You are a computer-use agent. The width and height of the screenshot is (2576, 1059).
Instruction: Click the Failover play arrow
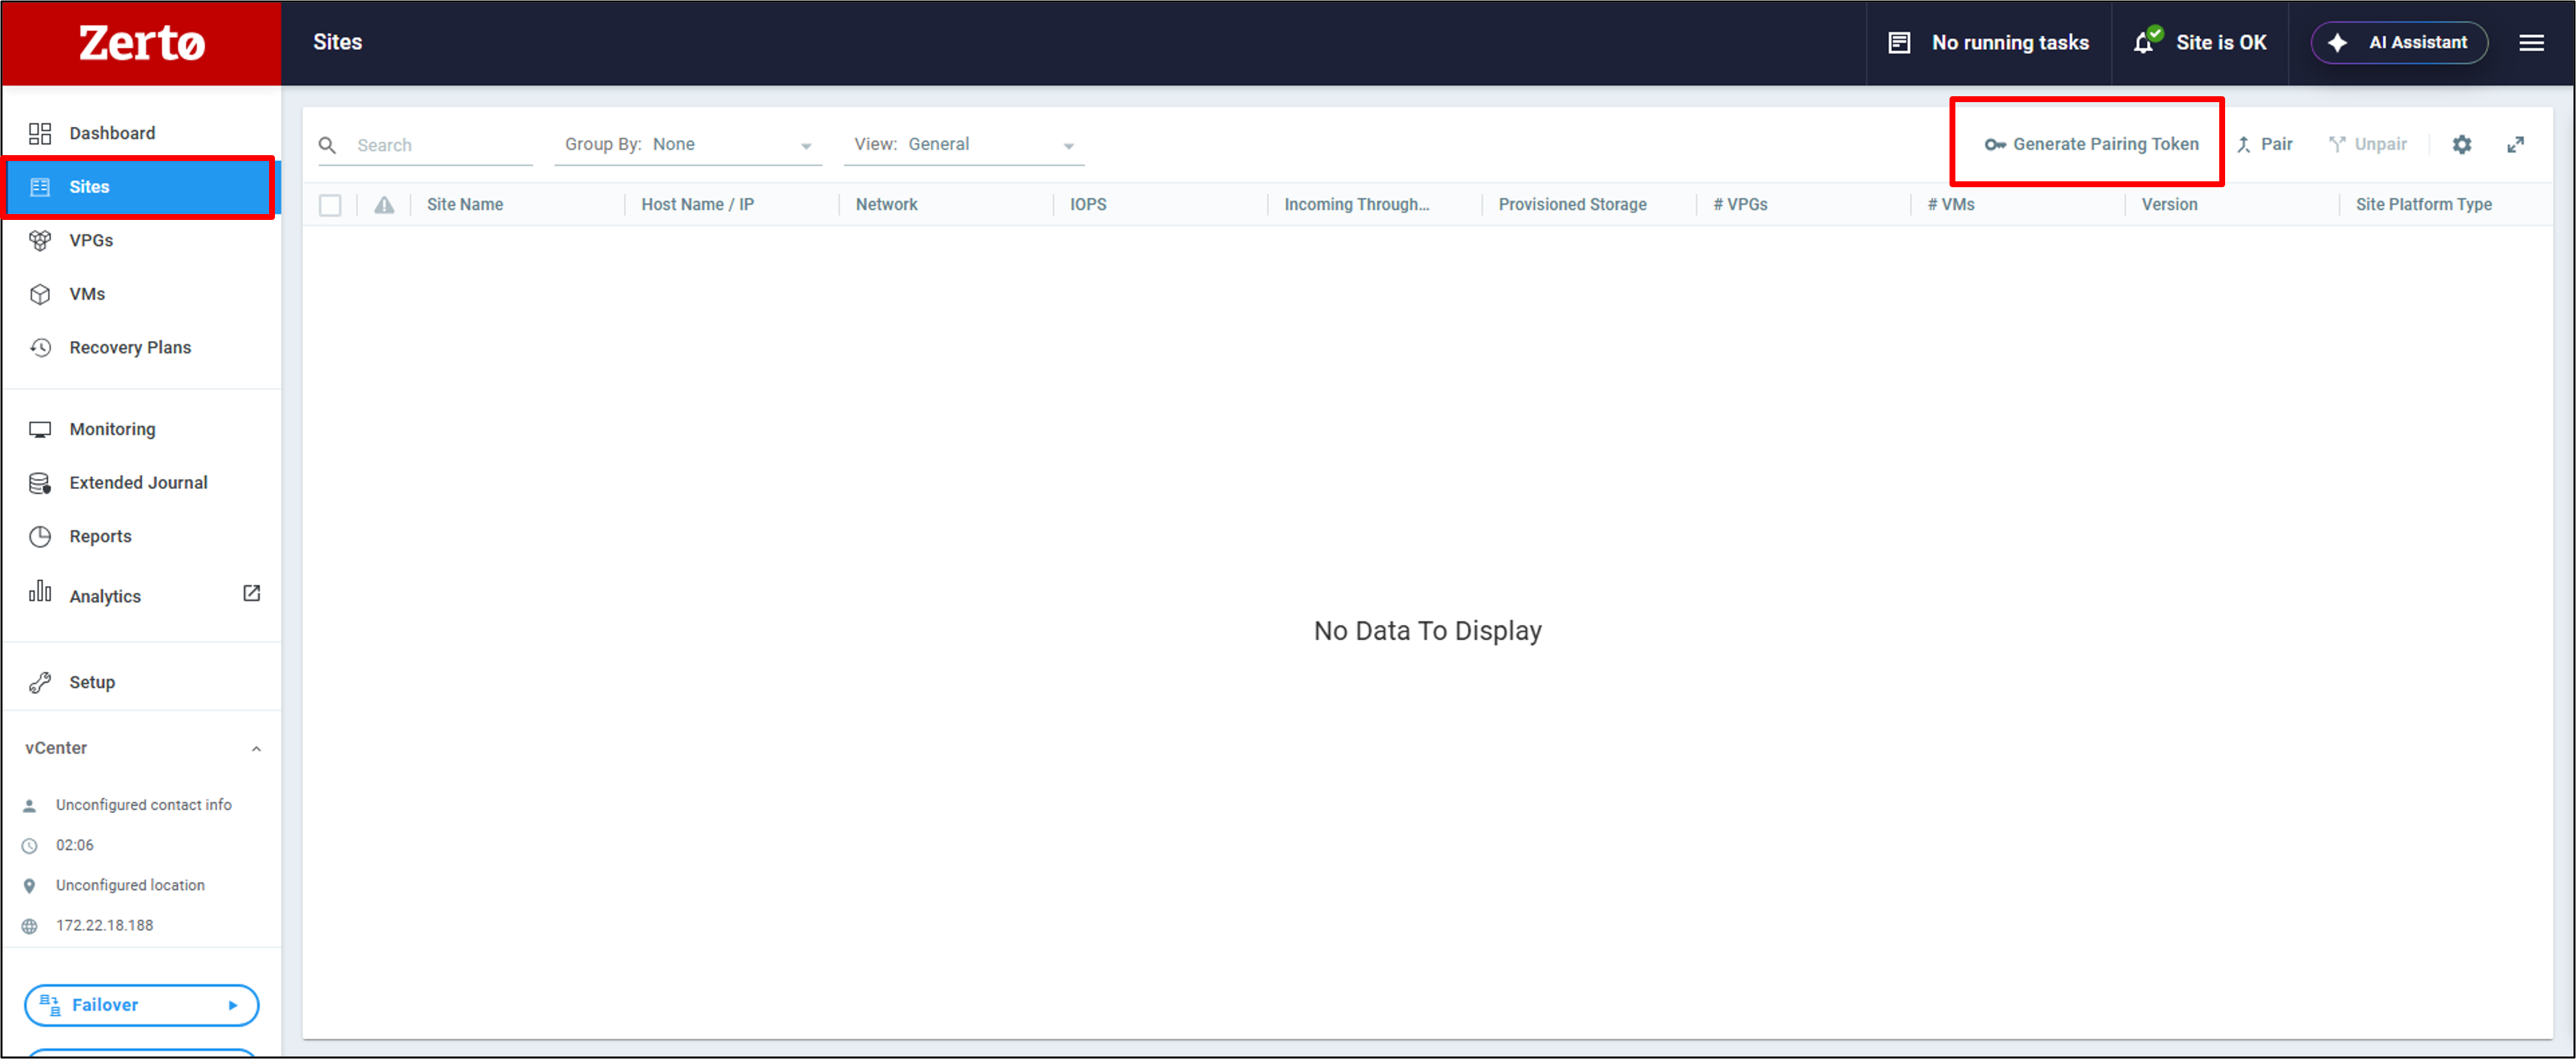coord(233,1005)
